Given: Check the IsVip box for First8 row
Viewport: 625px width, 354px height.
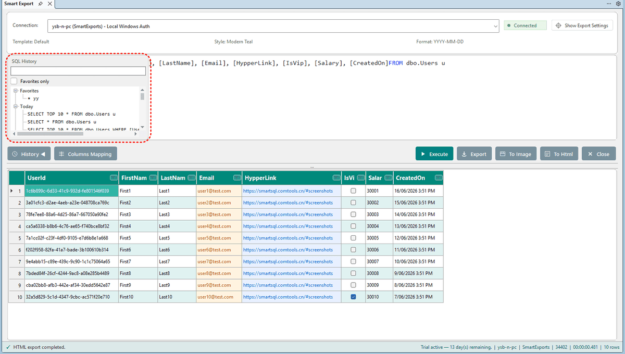Looking at the screenshot, I should click(x=354, y=273).
